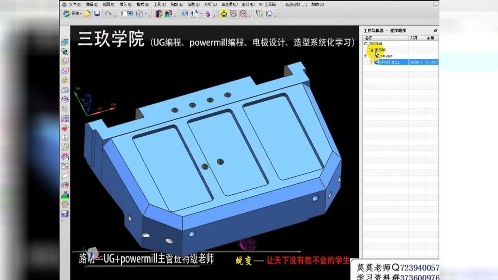The height and width of the screenshot is (280, 498).
Task: Expand the PROGRAM tree node
Action: coord(365,56)
